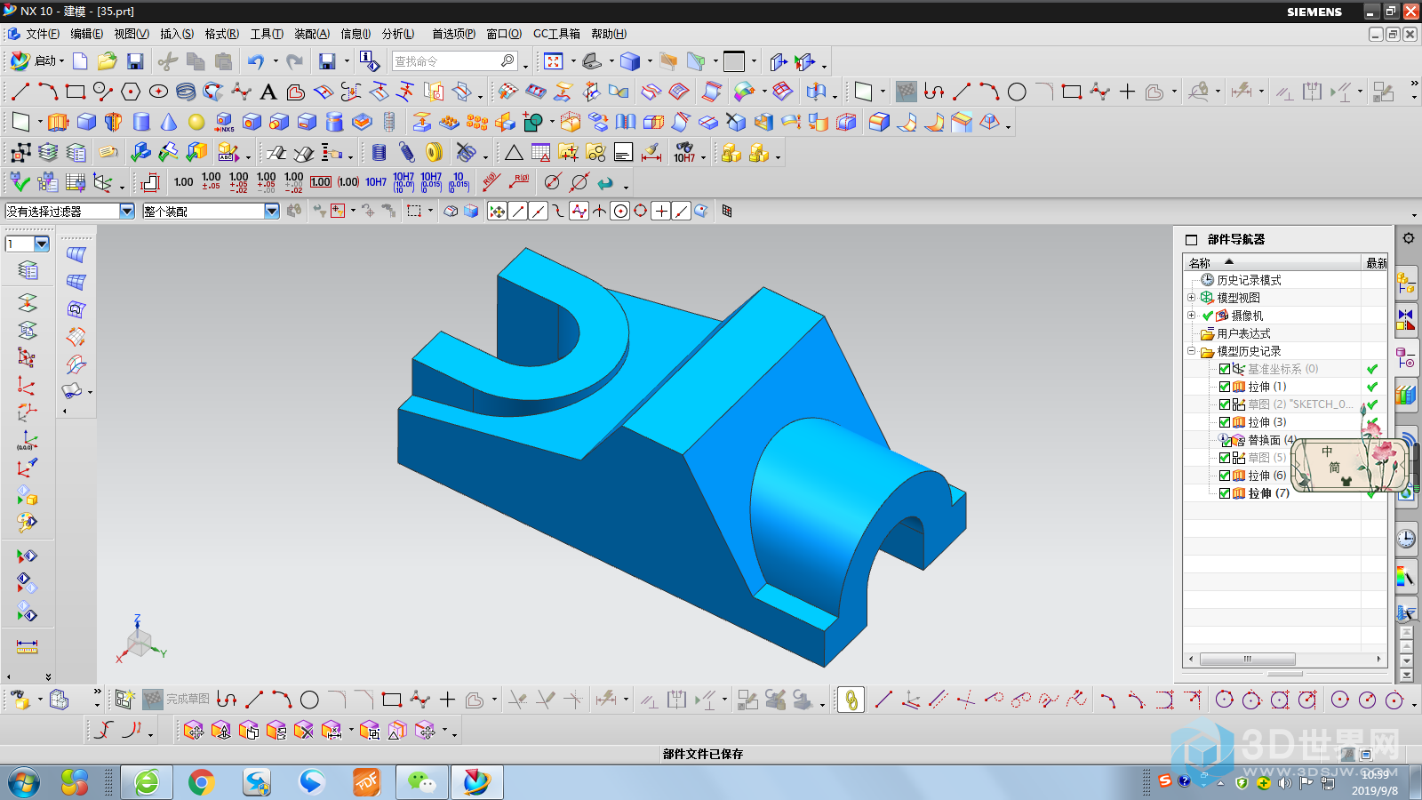
Task: Toggle checkbox for 替换面 (4) feature
Action: [1225, 440]
